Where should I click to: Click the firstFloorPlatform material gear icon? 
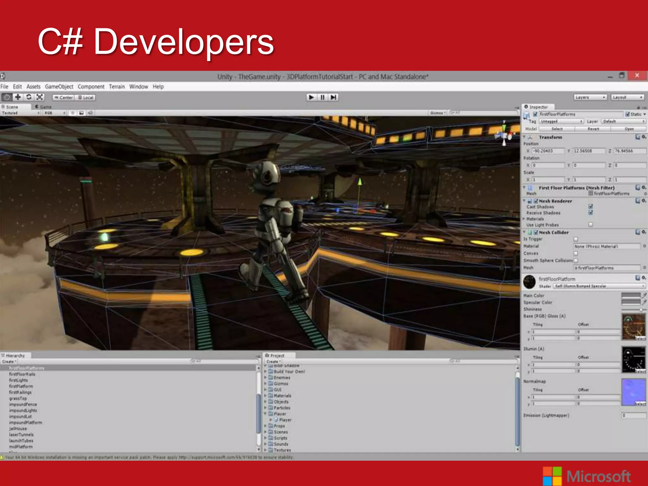644,277
